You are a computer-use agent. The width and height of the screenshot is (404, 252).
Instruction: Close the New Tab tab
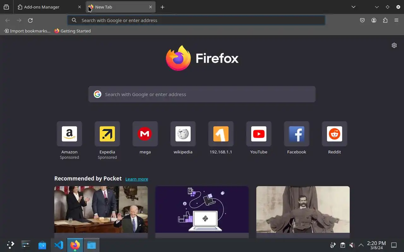click(151, 7)
